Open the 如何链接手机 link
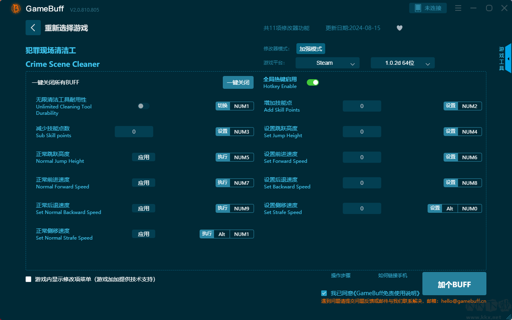The width and height of the screenshot is (512, 320). coord(393,276)
